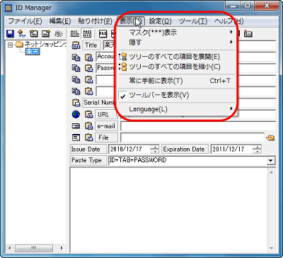Click the expand-all tree icon in the menu
This screenshot has width=283, height=258.
pyautogui.click(x=123, y=57)
